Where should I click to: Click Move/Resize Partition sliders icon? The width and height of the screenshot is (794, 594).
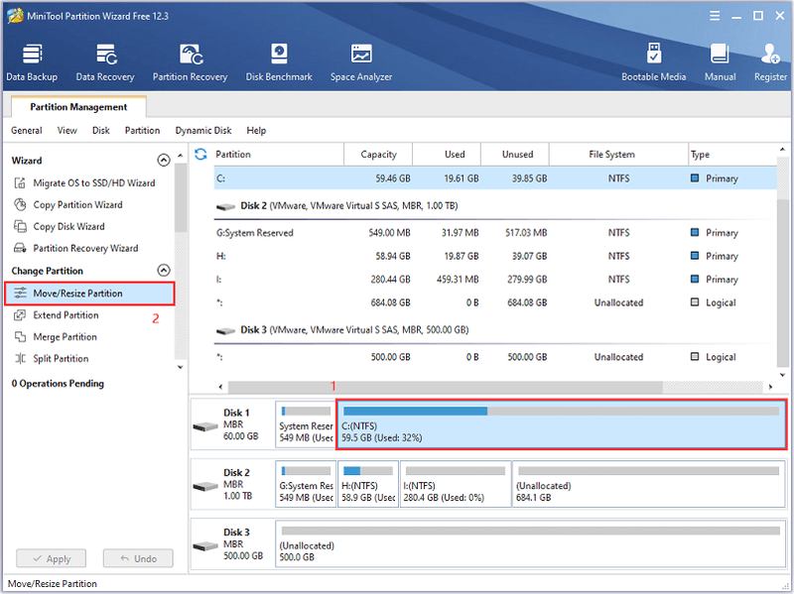click(20, 294)
